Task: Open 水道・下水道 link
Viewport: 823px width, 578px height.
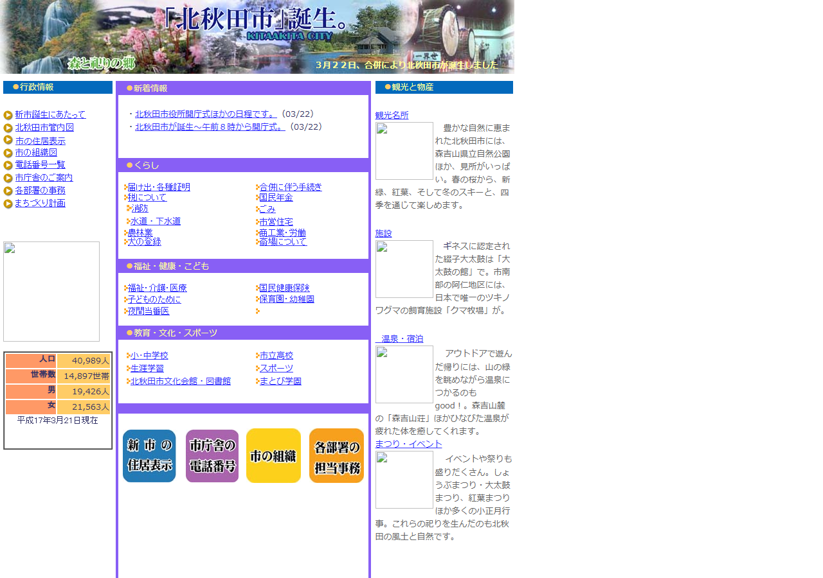Action: click(x=156, y=221)
